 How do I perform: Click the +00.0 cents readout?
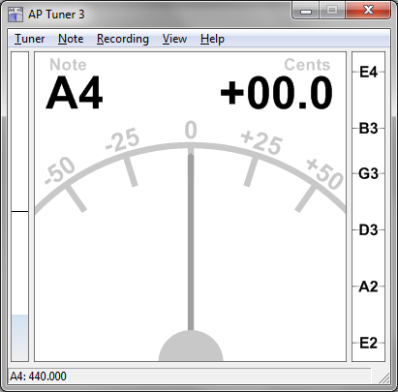(x=276, y=93)
